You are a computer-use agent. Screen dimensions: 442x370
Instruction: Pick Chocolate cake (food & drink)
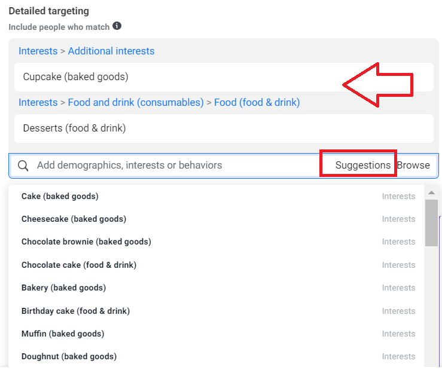click(216, 265)
